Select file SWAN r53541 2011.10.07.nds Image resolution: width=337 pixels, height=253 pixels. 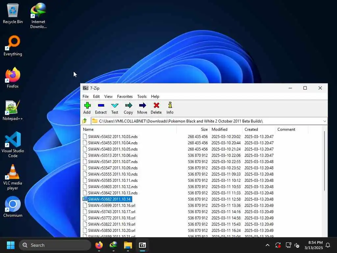coord(113,161)
